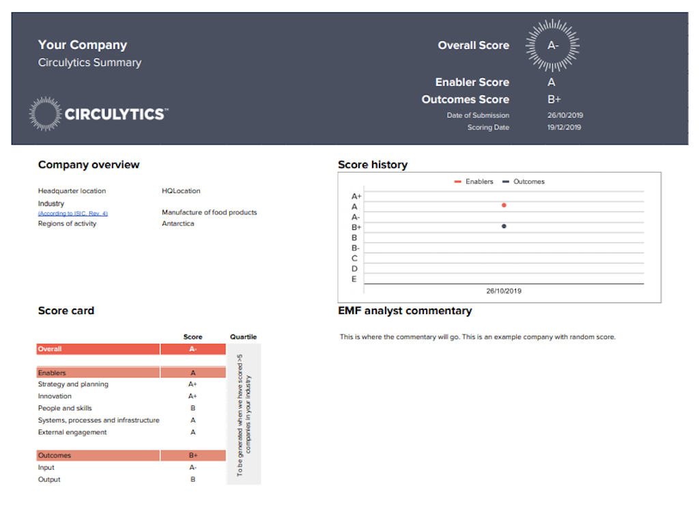Open the ISIC Rev. 4 classification link
This screenshot has width=699, height=529.
72,214
